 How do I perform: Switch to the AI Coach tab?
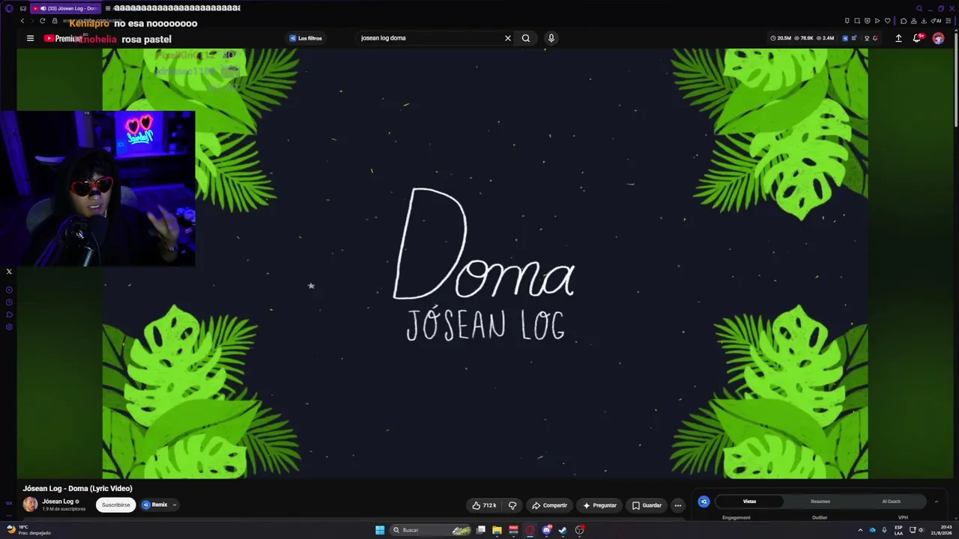(x=891, y=502)
